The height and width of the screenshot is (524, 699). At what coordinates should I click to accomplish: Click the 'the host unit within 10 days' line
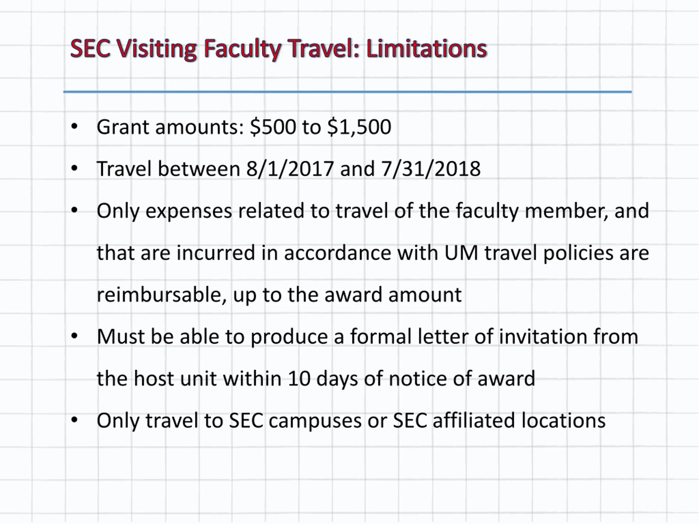point(316,379)
